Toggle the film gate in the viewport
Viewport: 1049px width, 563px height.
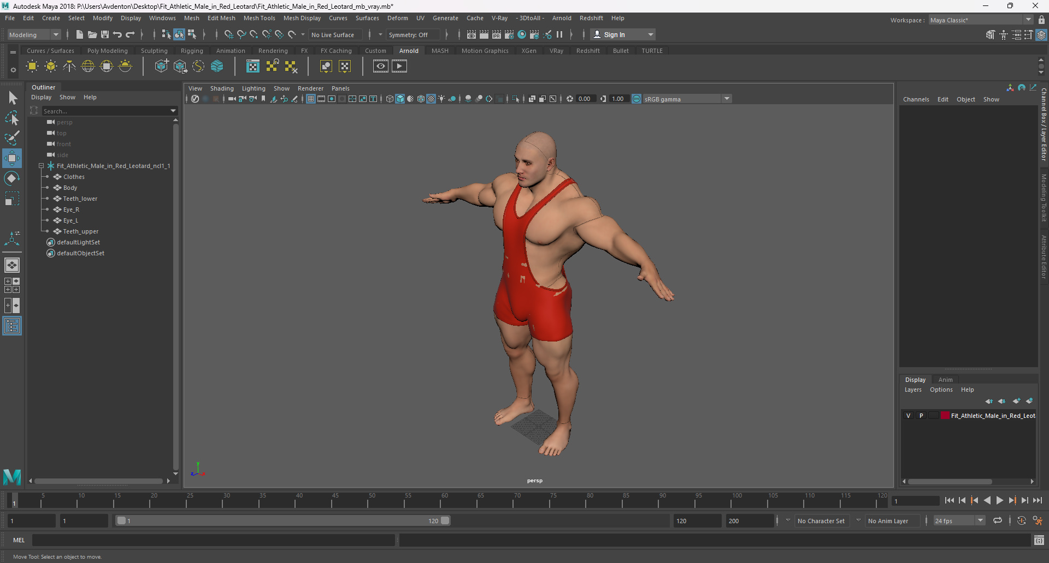(321, 99)
